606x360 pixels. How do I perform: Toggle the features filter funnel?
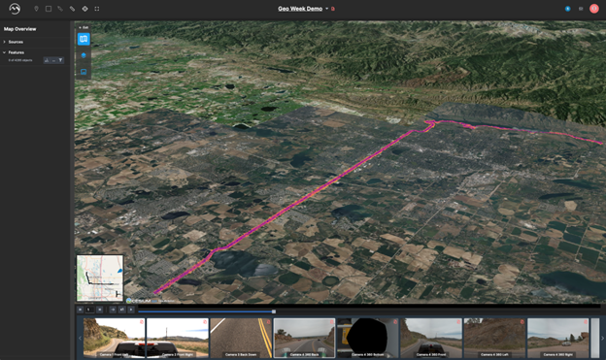(x=60, y=60)
